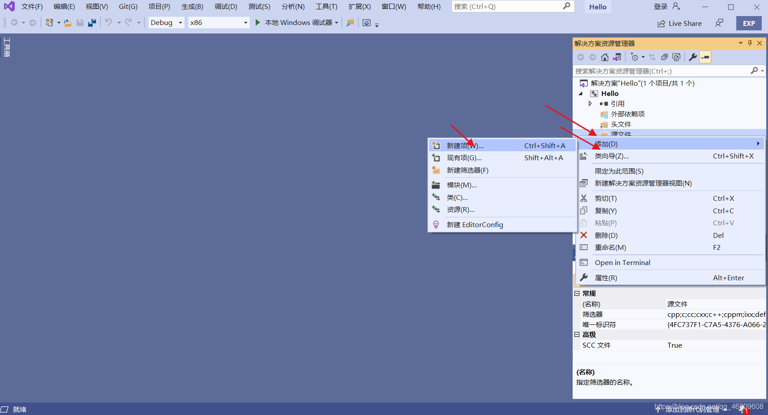Click the green Start Debugging play icon

[257, 22]
